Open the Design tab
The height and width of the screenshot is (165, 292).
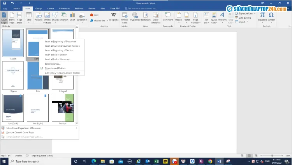pos(39,9)
